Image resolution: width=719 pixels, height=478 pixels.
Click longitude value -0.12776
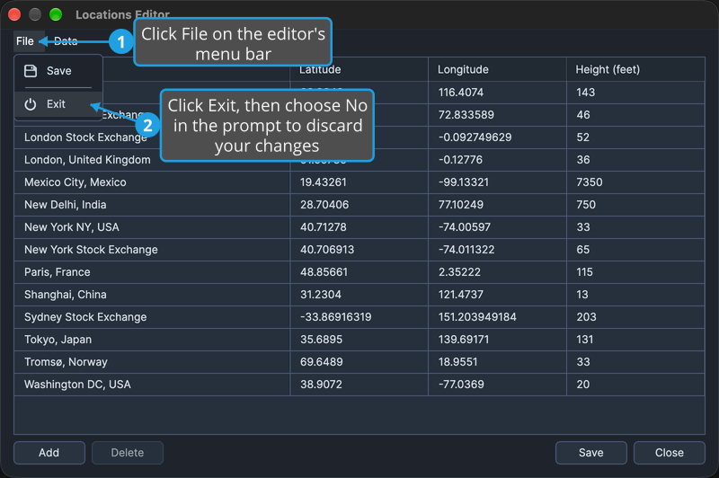pyautogui.click(x=460, y=160)
